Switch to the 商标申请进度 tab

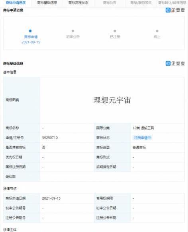pyautogui.click(x=16, y=3)
